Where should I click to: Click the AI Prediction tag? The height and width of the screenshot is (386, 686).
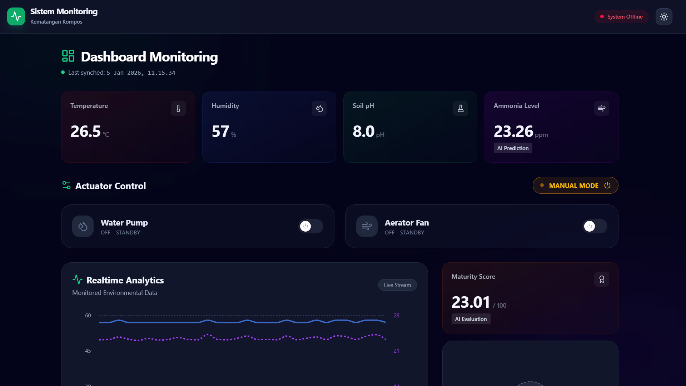tap(513, 148)
